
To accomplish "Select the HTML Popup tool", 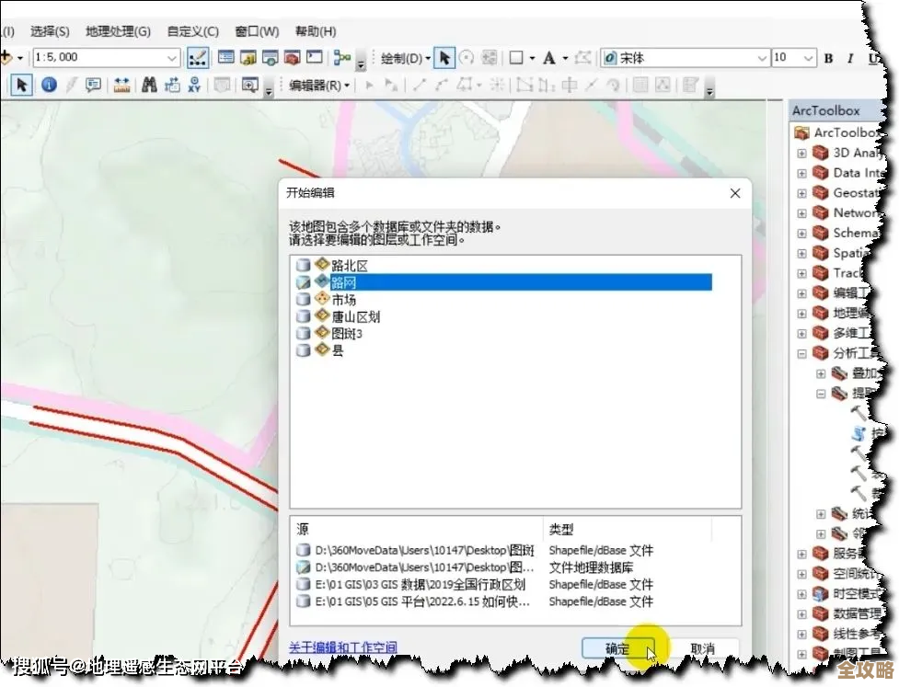I will (x=94, y=85).
